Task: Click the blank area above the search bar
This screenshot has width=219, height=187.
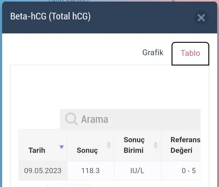Action: tap(109, 88)
